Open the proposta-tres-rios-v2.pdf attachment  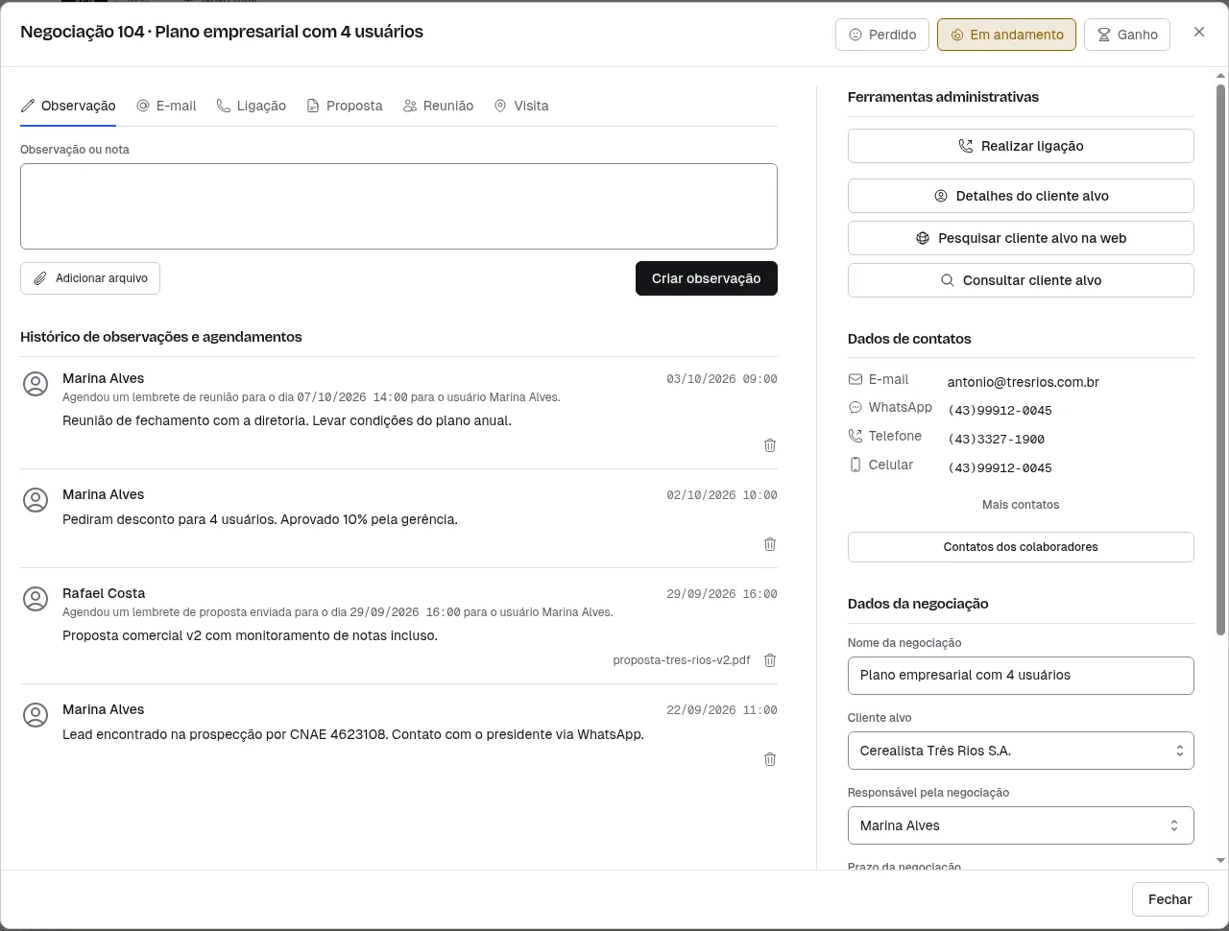[682, 660]
